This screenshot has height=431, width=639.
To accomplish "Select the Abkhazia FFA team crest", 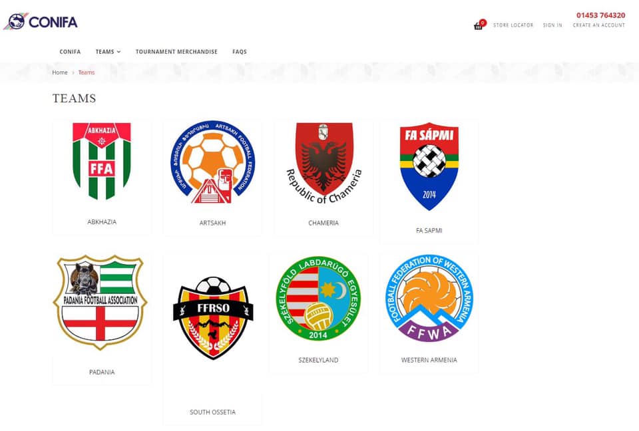I will click(x=102, y=162).
